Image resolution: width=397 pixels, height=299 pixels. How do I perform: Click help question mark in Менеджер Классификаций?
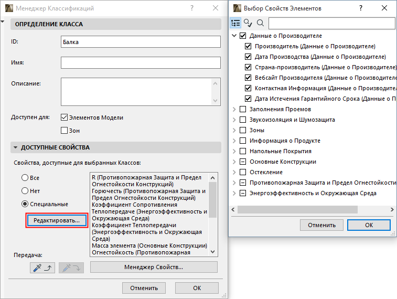pyautogui.click(x=192, y=8)
